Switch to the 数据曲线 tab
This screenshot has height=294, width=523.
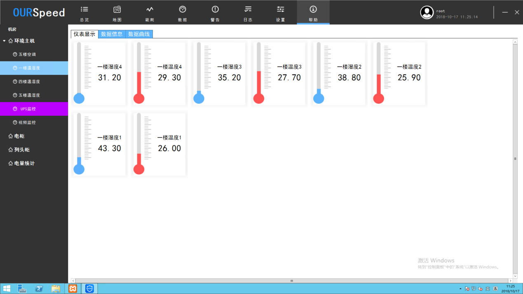click(139, 34)
